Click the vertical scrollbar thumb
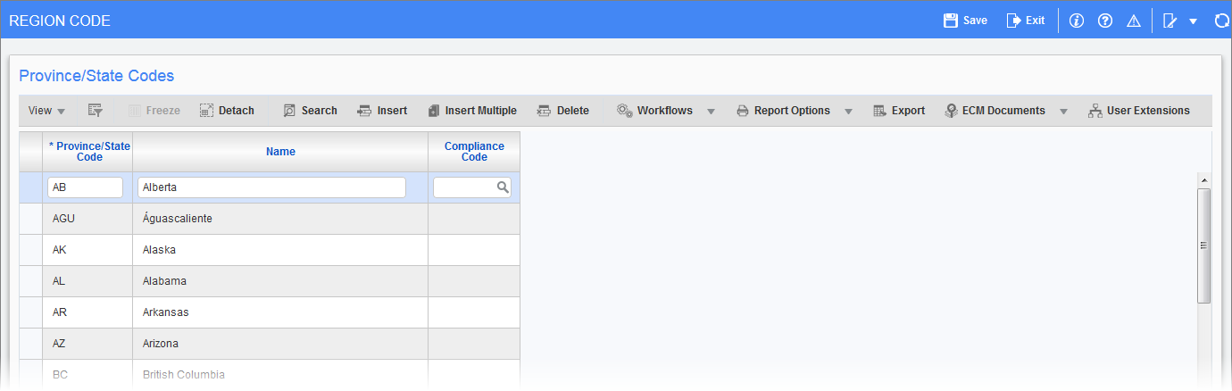Image resolution: width=1232 pixels, height=391 pixels. [x=1203, y=245]
